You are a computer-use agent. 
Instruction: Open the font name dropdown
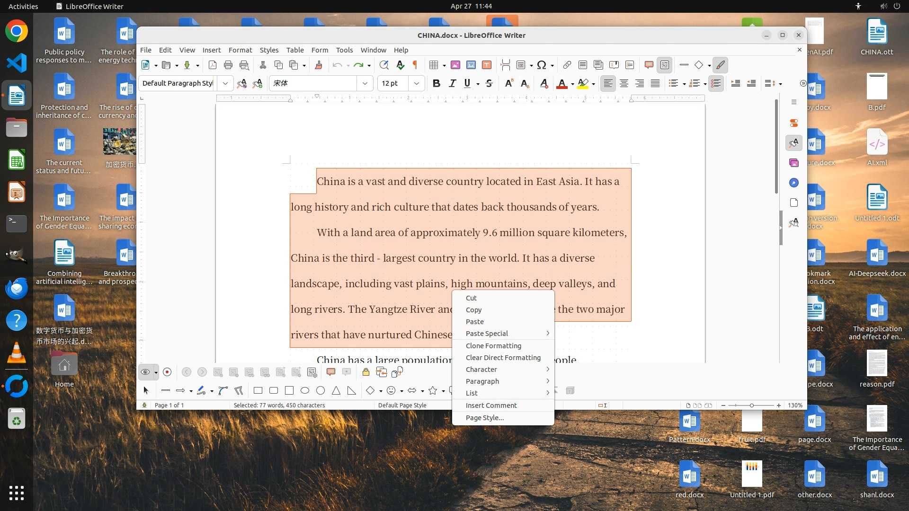click(x=365, y=84)
